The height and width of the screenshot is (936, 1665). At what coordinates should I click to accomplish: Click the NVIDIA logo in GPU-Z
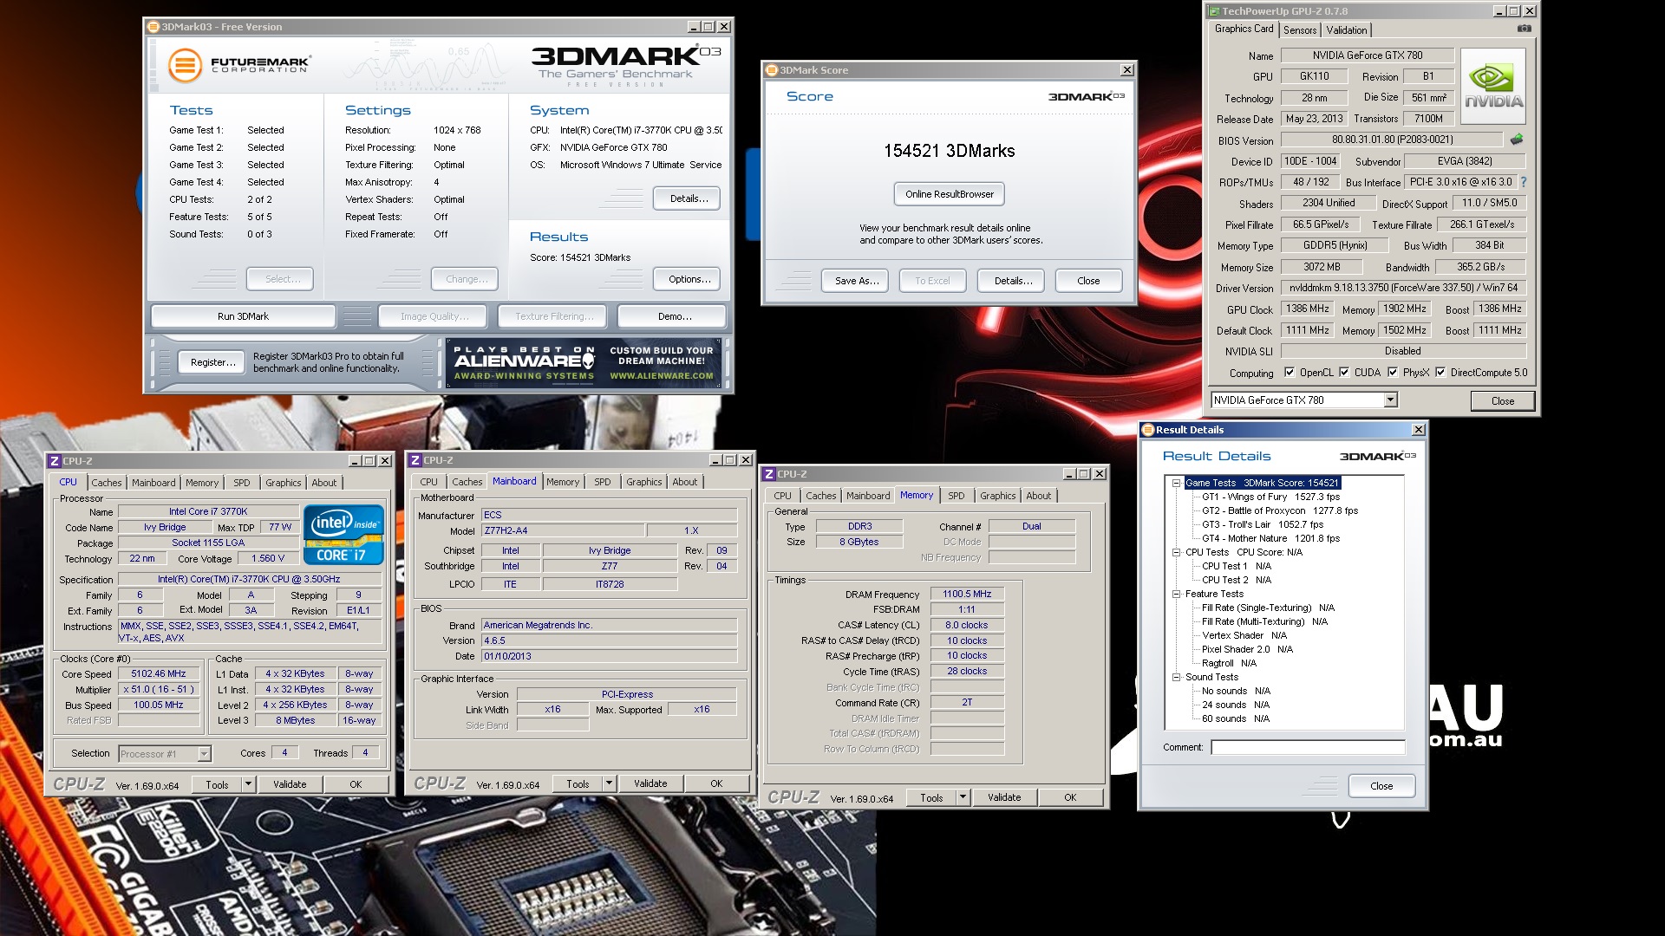[x=1493, y=86]
